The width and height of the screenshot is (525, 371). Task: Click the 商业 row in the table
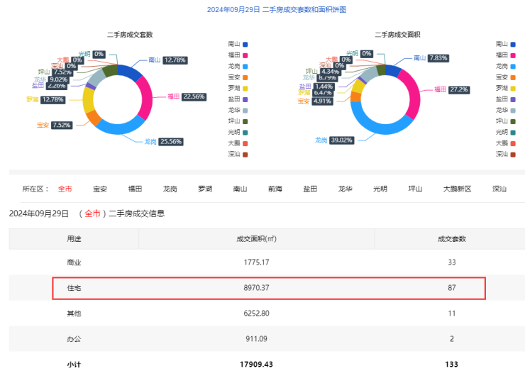tap(269, 262)
